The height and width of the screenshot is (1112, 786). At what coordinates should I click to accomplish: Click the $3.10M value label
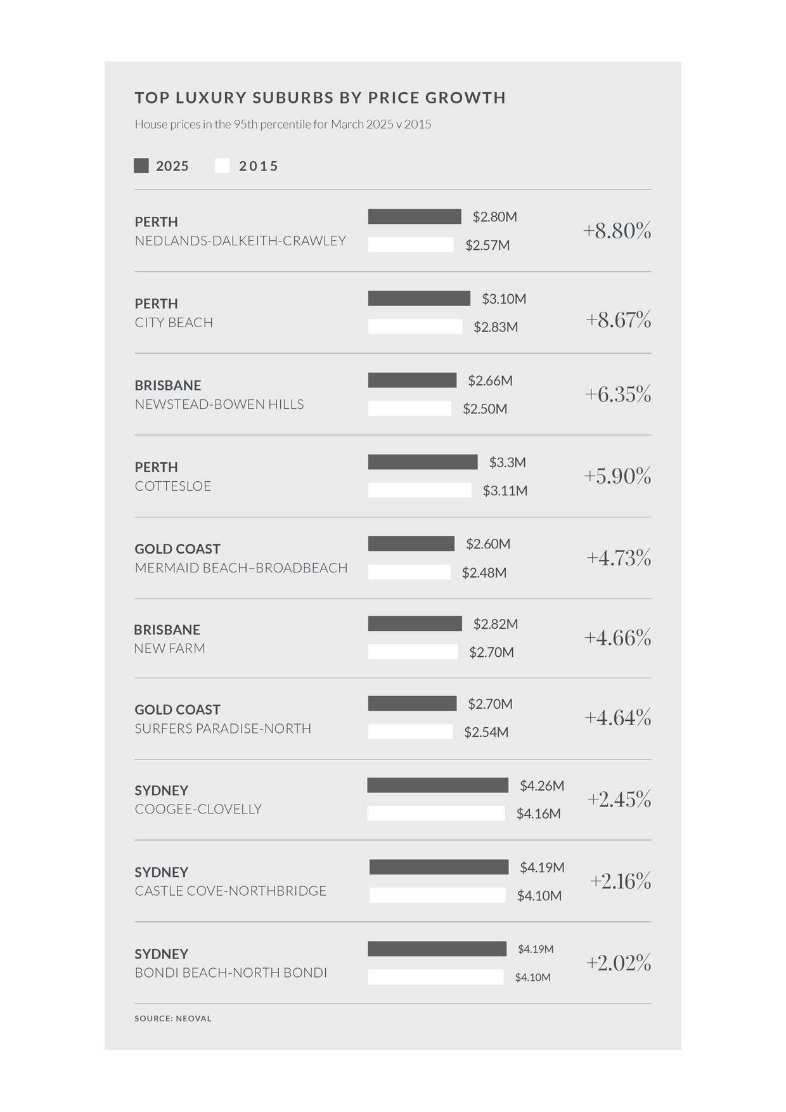(x=504, y=299)
